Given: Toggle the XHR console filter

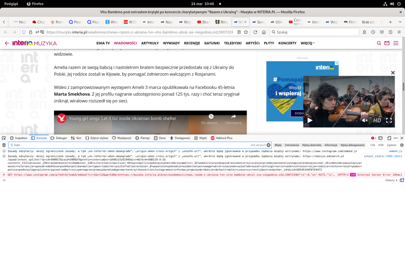Looking at the screenshot, I should tap(381, 145).
